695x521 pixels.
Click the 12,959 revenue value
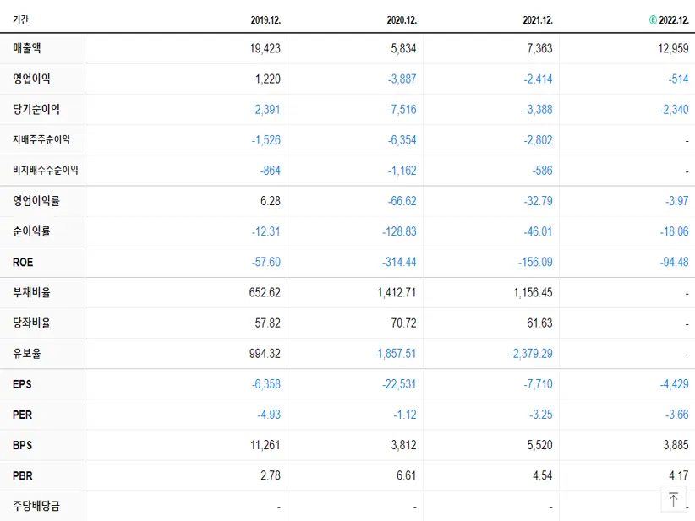(x=673, y=48)
